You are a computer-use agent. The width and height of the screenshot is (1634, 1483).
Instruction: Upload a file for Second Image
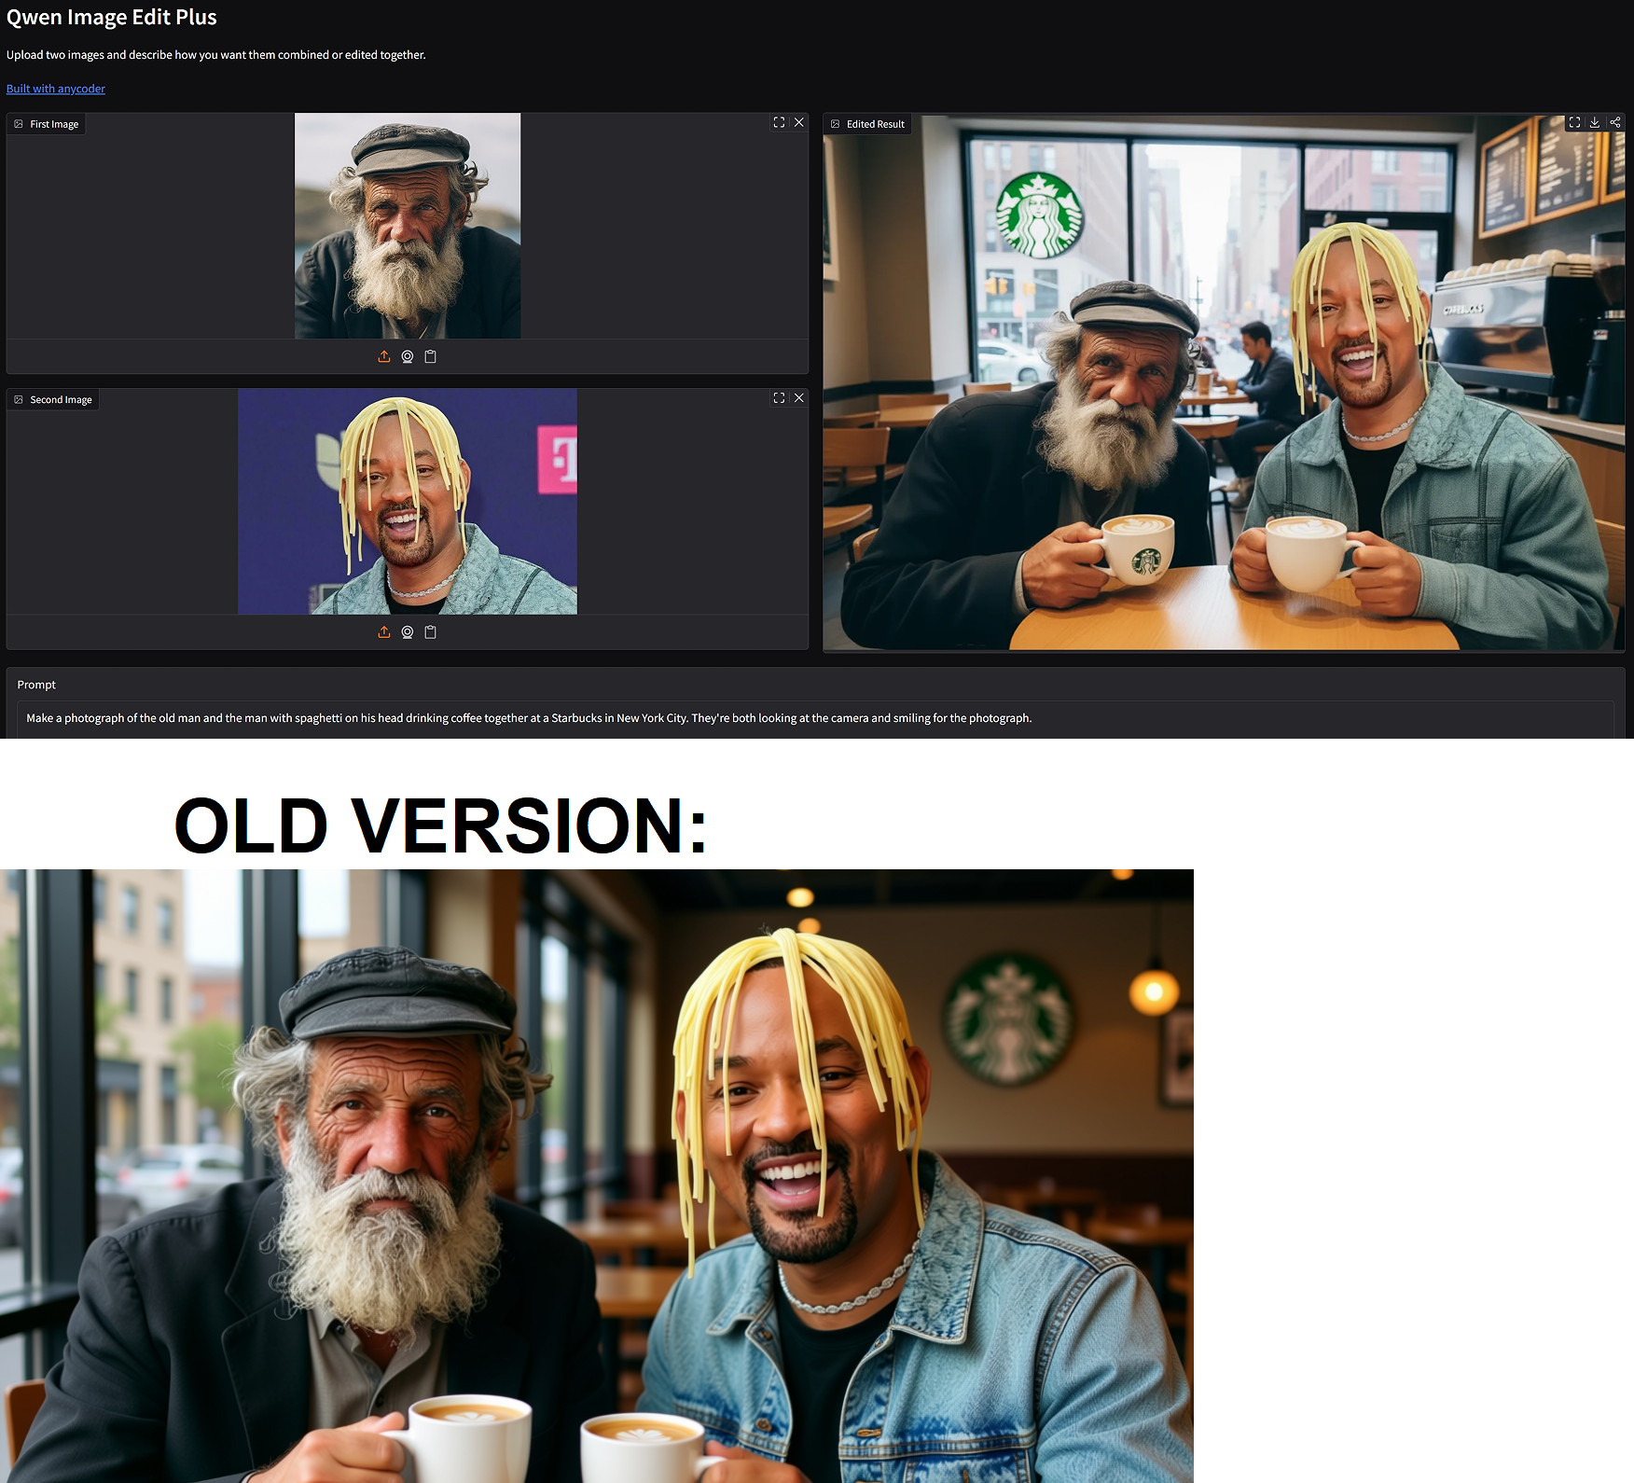(x=384, y=631)
